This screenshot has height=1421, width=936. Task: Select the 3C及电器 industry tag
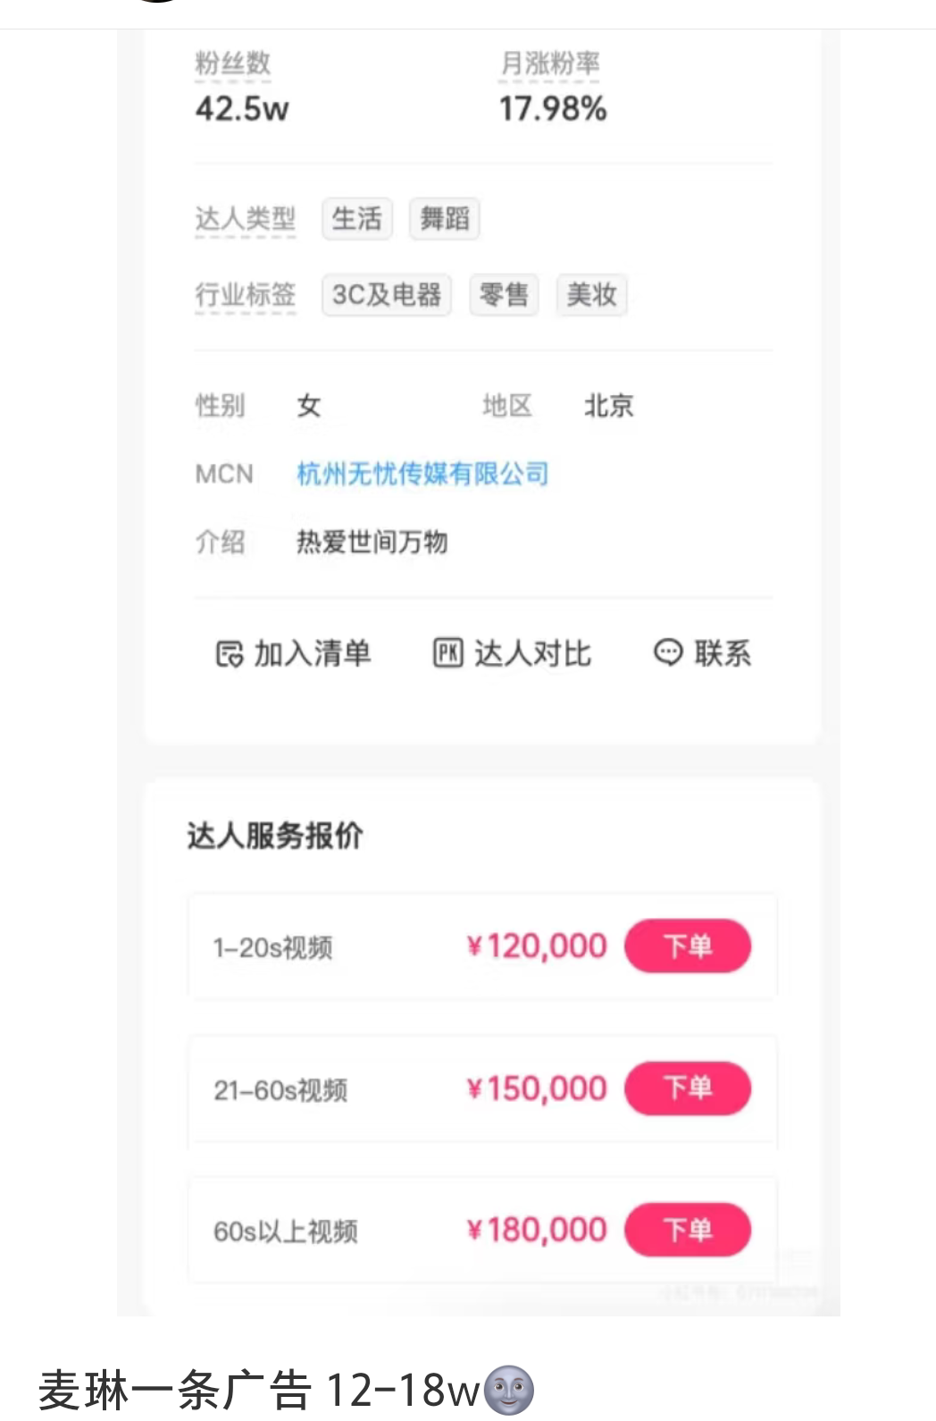386,295
